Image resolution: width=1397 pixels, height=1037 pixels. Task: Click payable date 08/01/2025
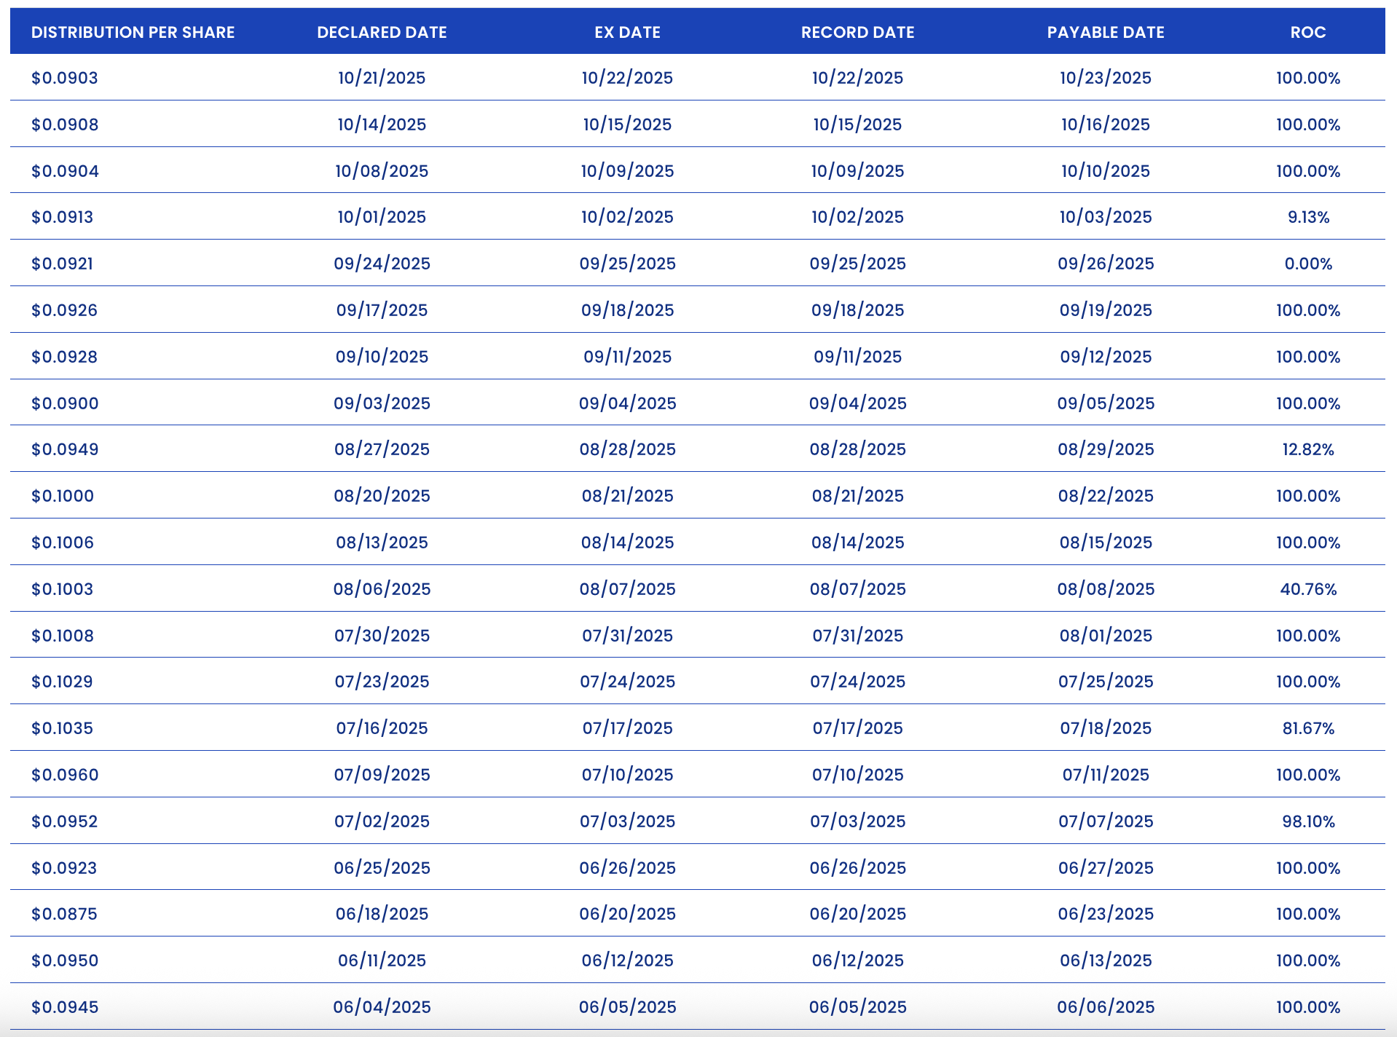1106,636
